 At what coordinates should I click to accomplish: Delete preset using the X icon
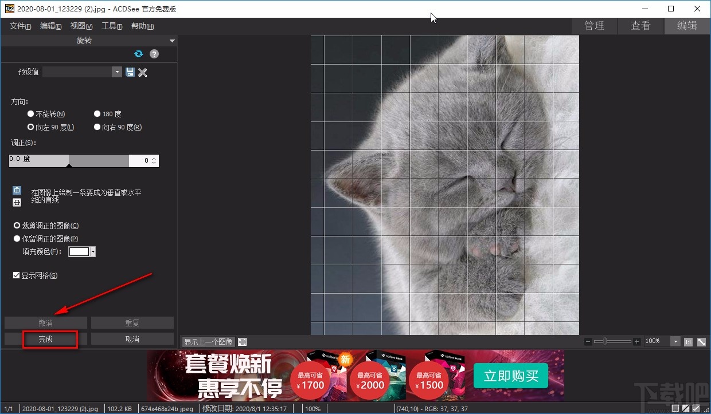coord(143,72)
